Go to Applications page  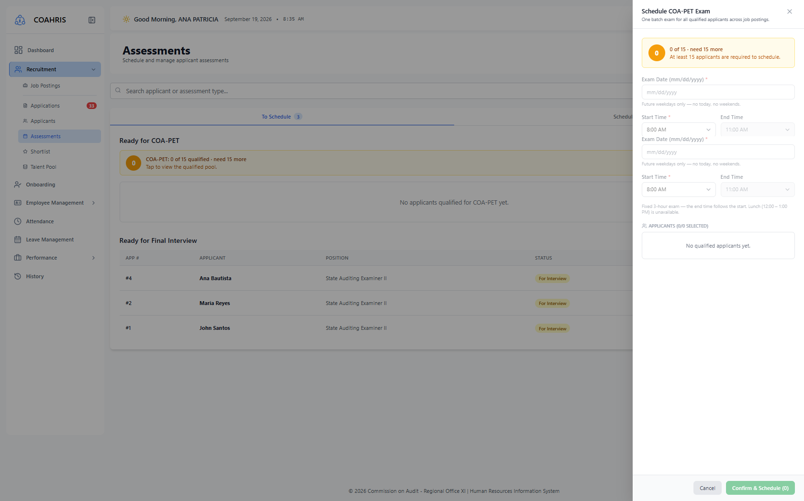coord(59,106)
